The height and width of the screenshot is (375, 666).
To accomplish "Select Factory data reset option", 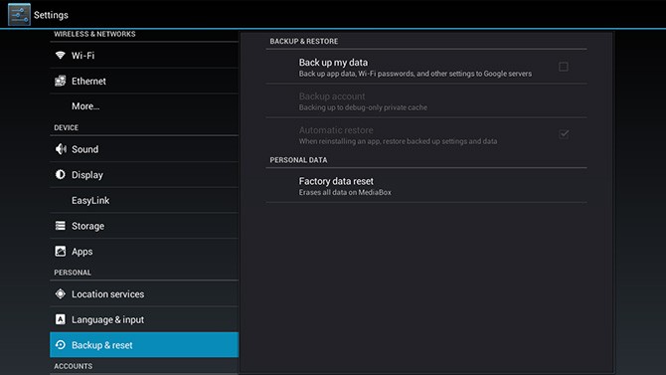I will coord(426,186).
